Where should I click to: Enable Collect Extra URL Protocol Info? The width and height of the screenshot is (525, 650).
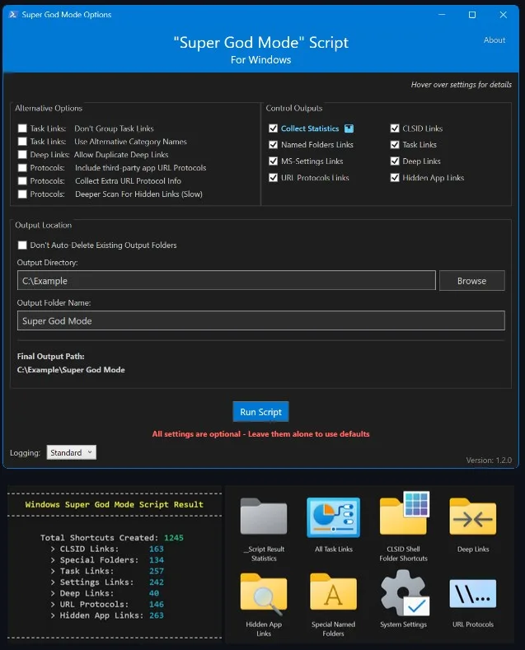coord(22,180)
